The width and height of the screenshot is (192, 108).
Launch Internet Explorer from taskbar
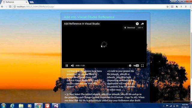tap(12, 106)
